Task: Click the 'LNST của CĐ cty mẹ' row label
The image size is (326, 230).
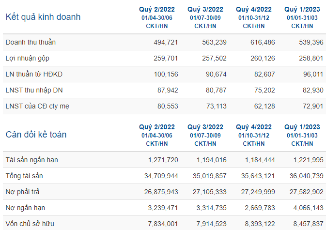Action: pyautogui.click(x=37, y=106)
